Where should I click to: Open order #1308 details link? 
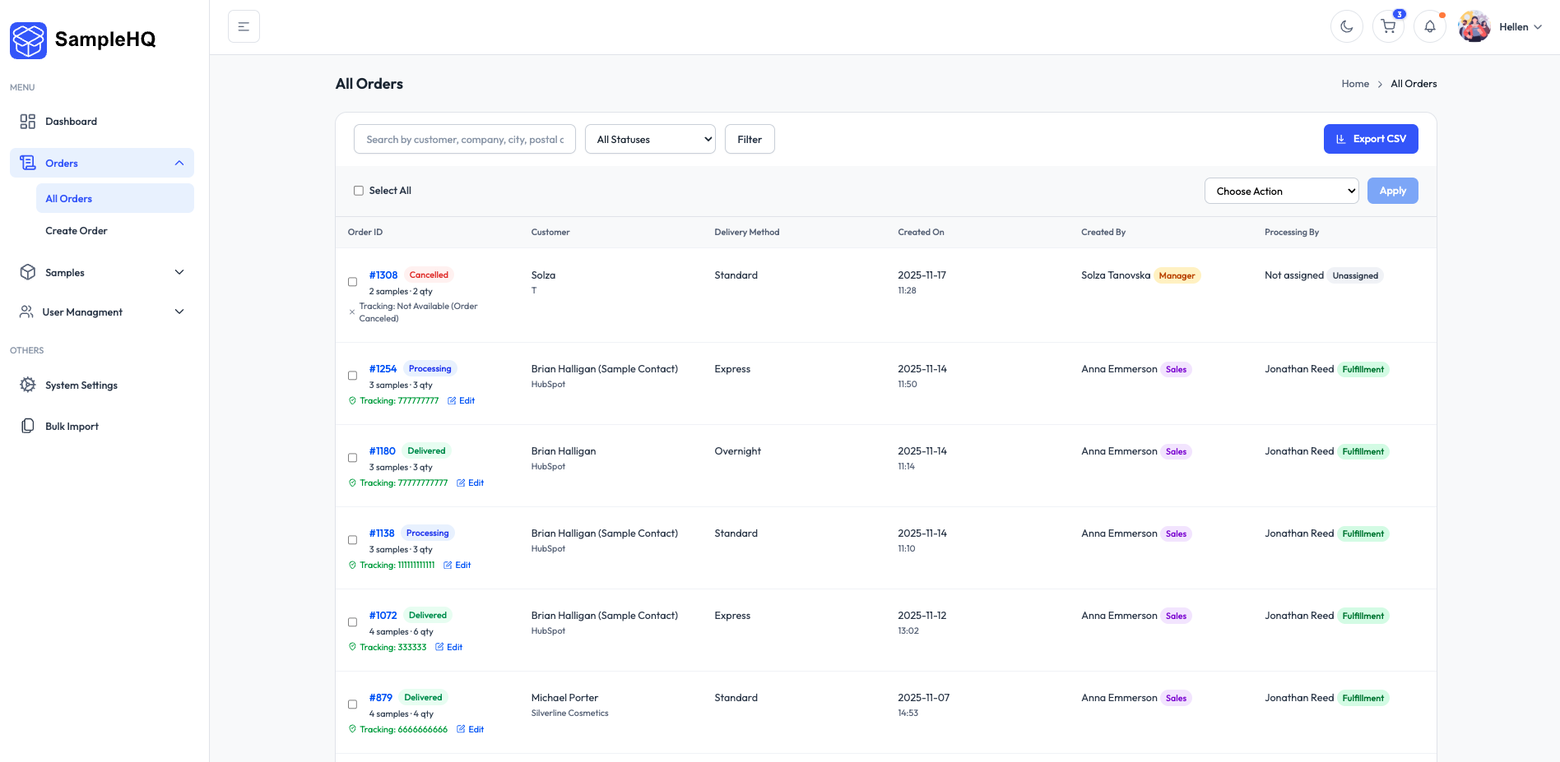pyautogui.click(x=383, y=275)
